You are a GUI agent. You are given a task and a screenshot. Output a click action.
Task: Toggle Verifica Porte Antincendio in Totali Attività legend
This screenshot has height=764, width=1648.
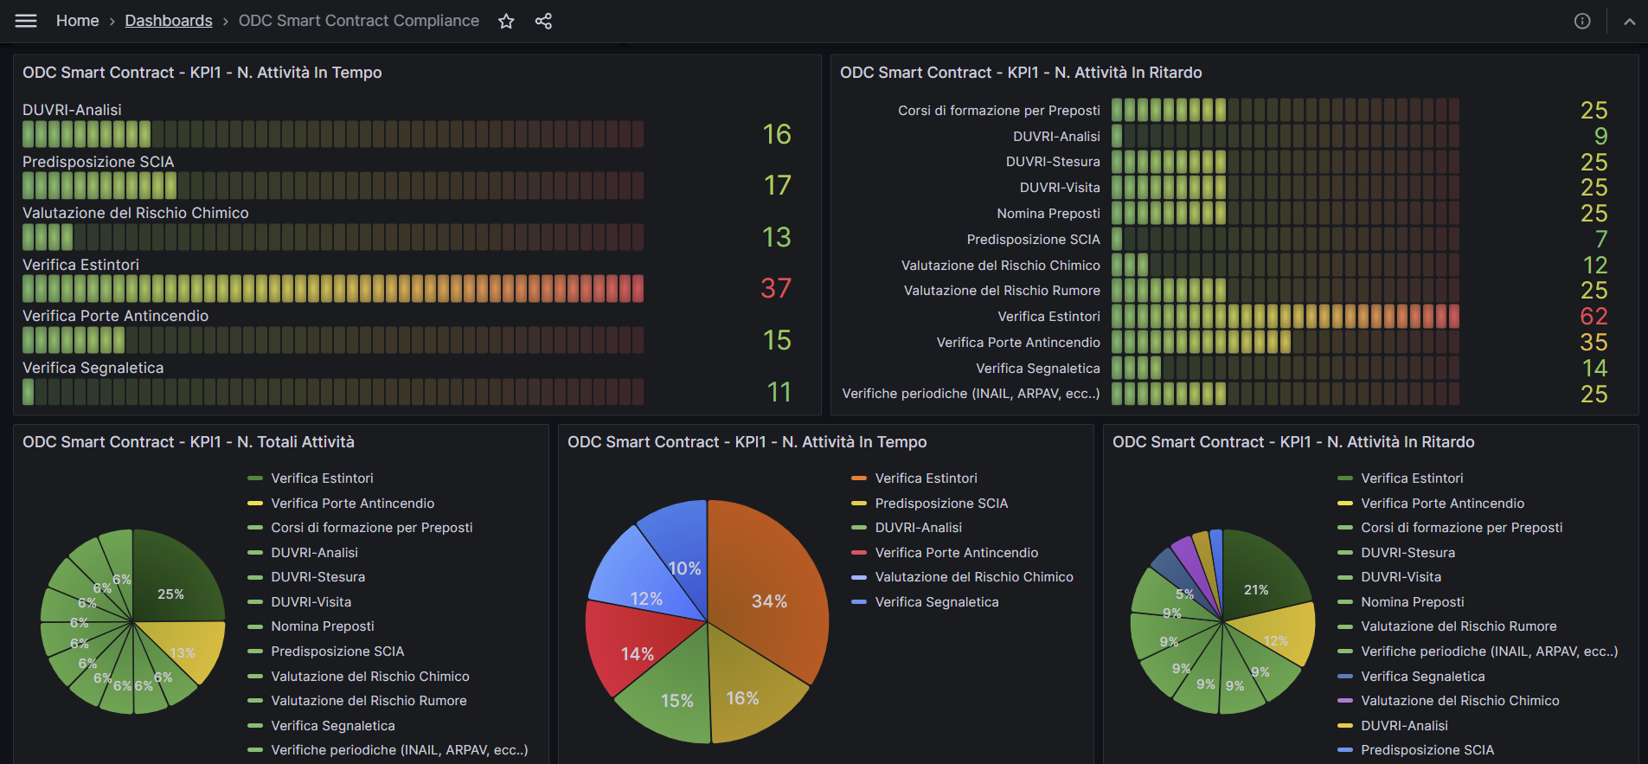(x=353, y=504)
